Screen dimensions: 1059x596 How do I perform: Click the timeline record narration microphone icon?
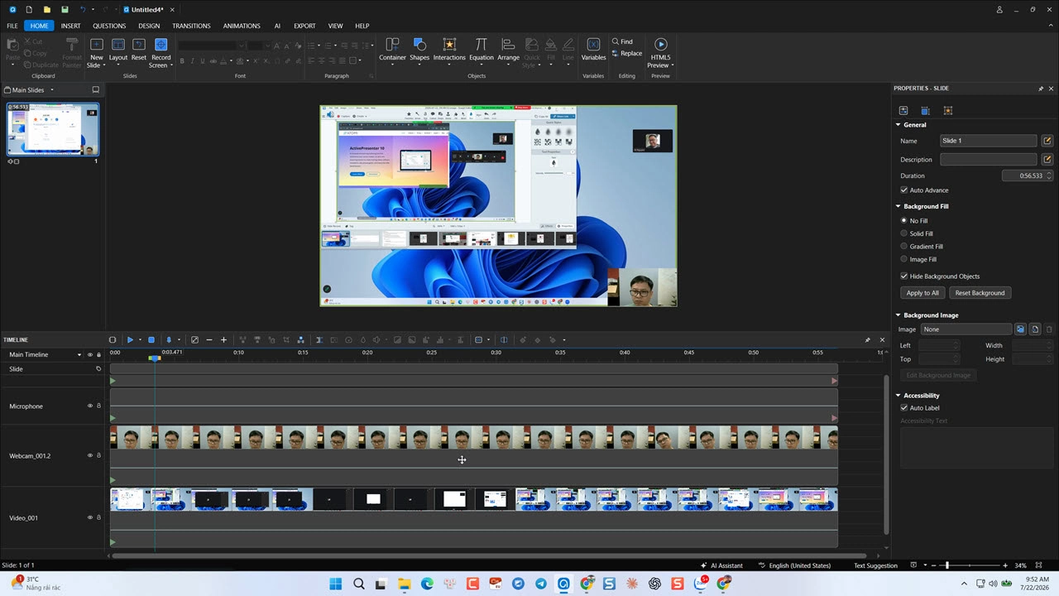click(x=169, y=339)
